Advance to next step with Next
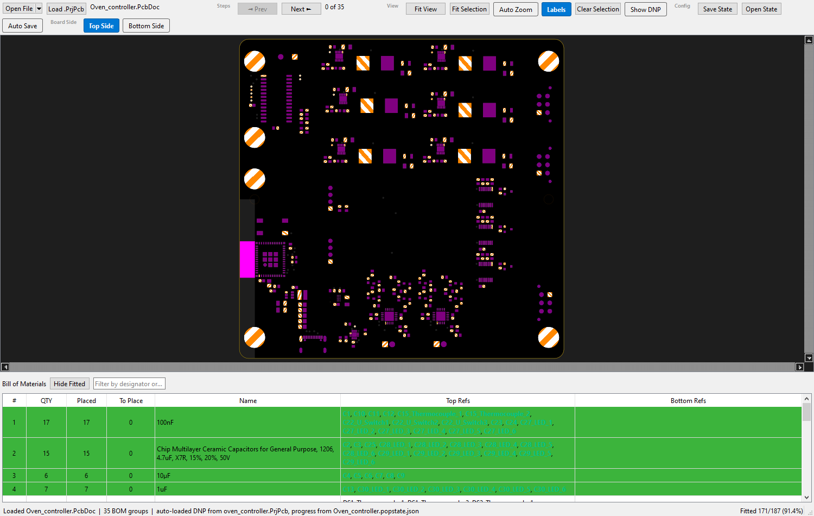 [301, 9]
